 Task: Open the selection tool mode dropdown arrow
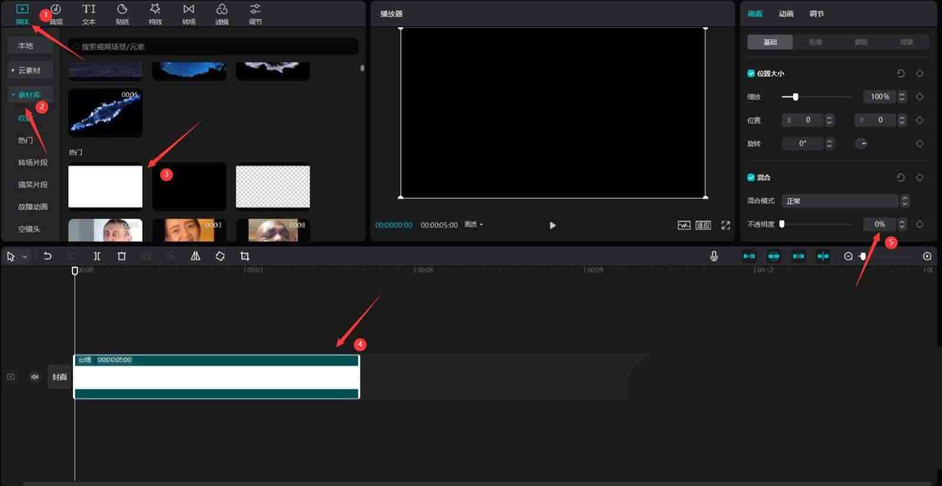(x=25, y=257)
